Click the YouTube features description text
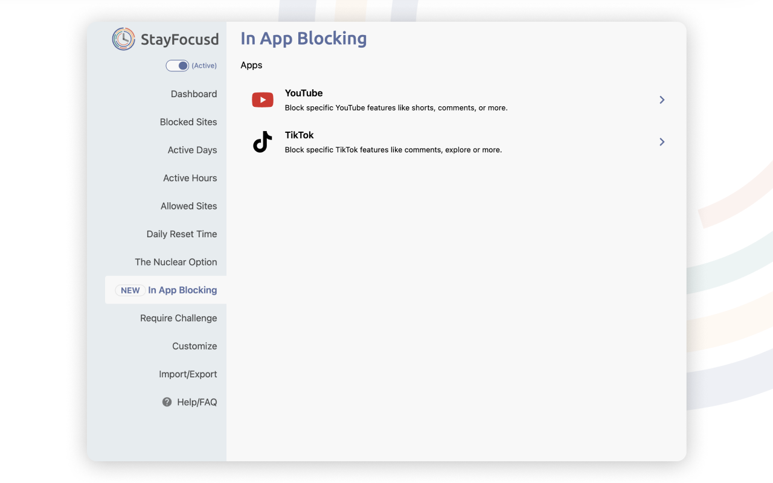Viewport: 773px width, 483px height. pos(396,108)
